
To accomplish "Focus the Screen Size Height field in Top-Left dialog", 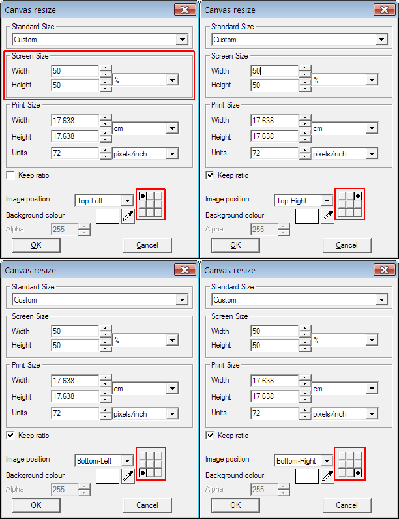I will [x=75, y=85].
